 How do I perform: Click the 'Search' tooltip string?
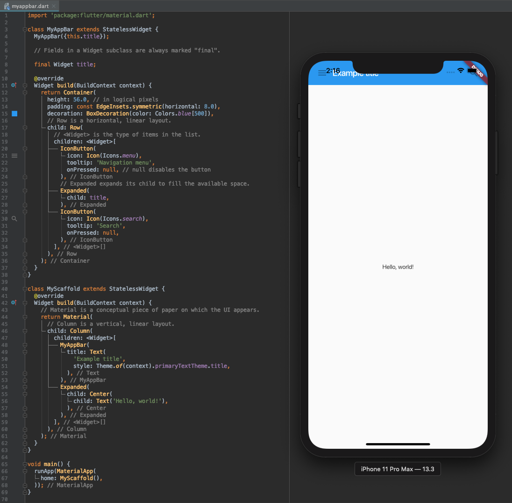tap(109, 225)
